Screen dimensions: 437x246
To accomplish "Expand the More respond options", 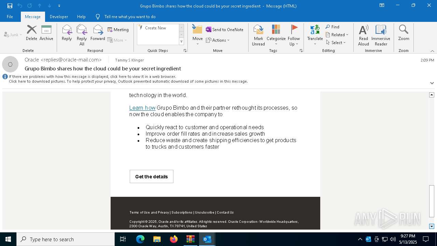I will coord(117,40).
